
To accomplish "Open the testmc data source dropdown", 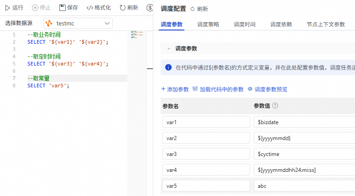I will [x=78, y=23].
